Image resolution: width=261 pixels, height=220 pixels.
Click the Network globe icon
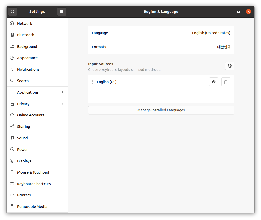point(12,23)
